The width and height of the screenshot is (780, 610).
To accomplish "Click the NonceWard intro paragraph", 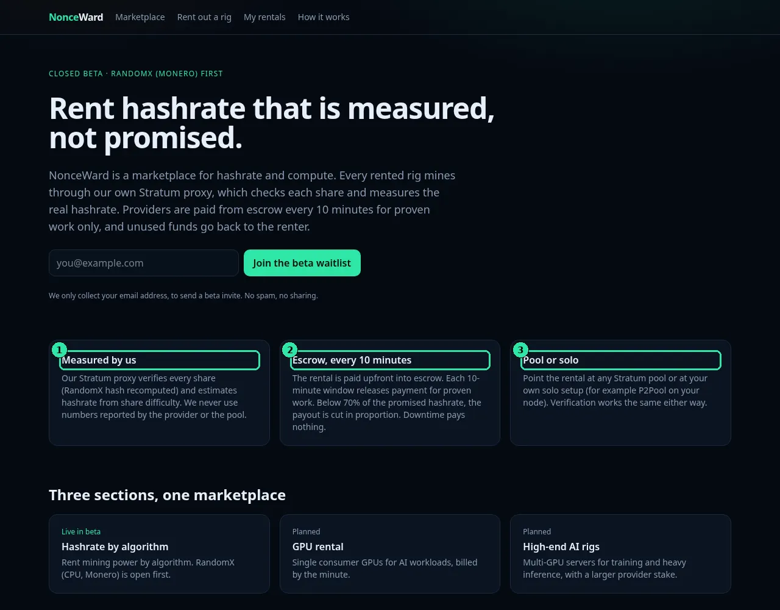I will [252, 201].
